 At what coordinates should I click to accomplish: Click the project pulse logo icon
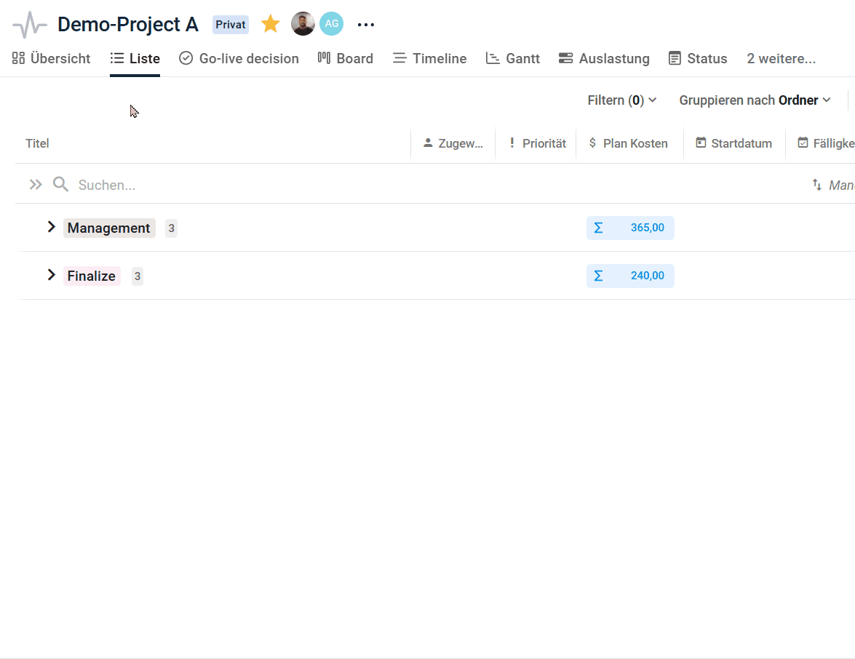click(x=30, y=25)
